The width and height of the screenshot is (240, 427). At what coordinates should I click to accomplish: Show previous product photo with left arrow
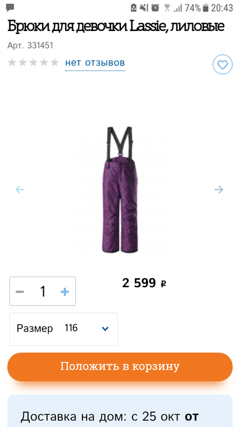pyautogui.click(x=20, y=190)
